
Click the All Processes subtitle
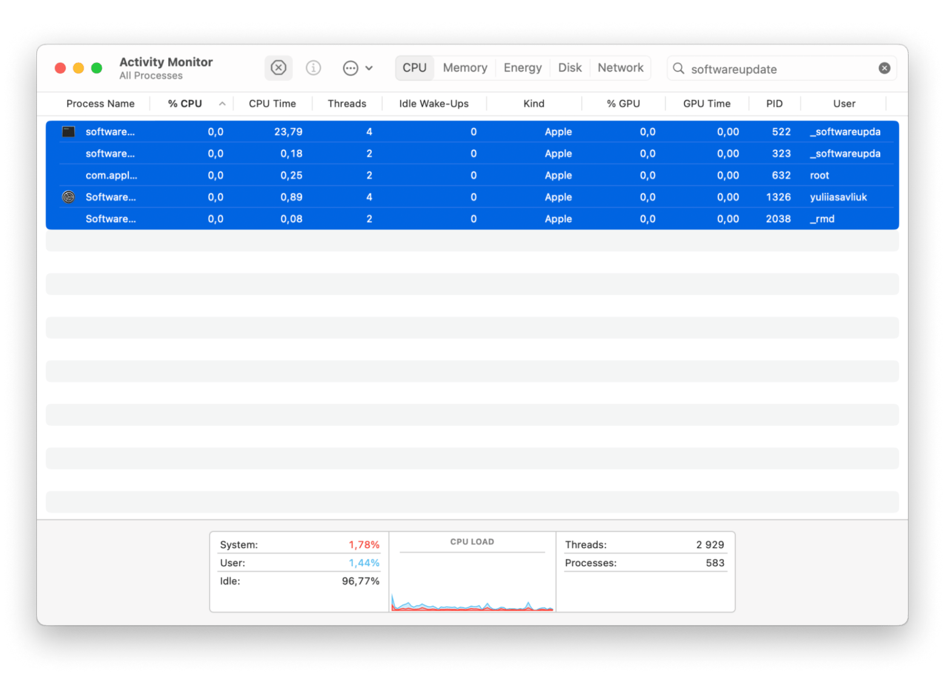click(x=151, y=76)
